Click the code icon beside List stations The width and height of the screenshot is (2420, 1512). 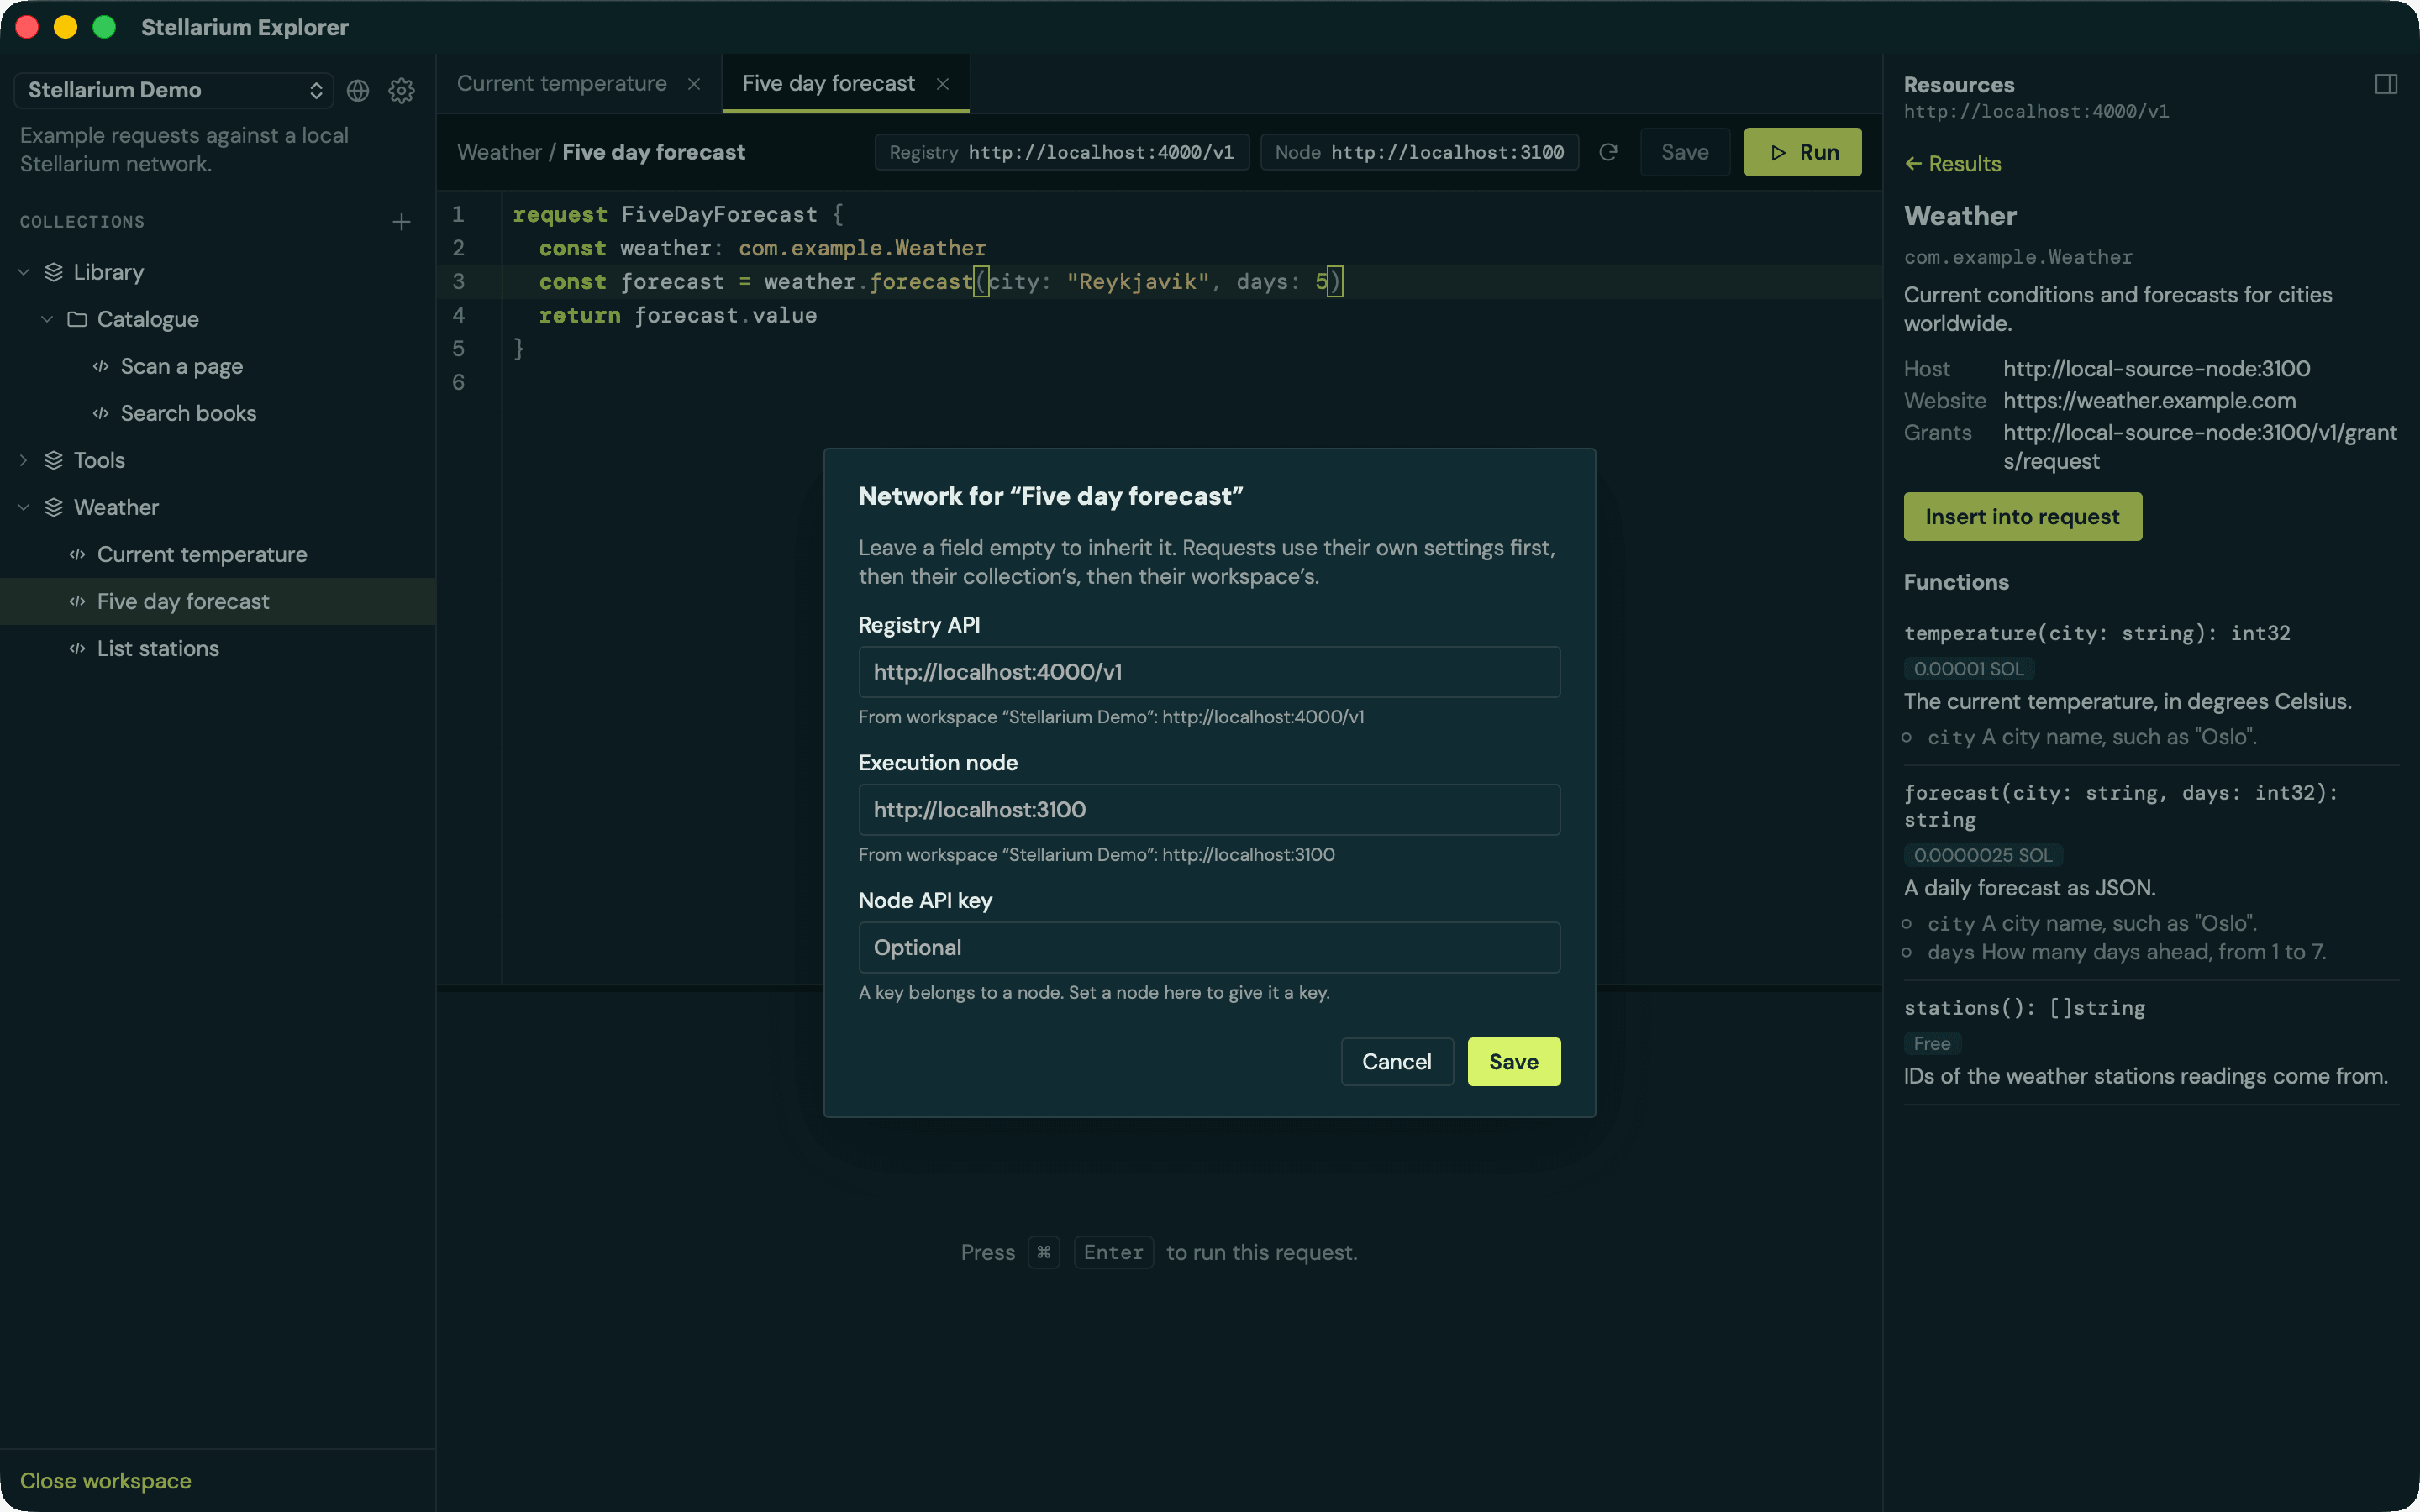77,648
